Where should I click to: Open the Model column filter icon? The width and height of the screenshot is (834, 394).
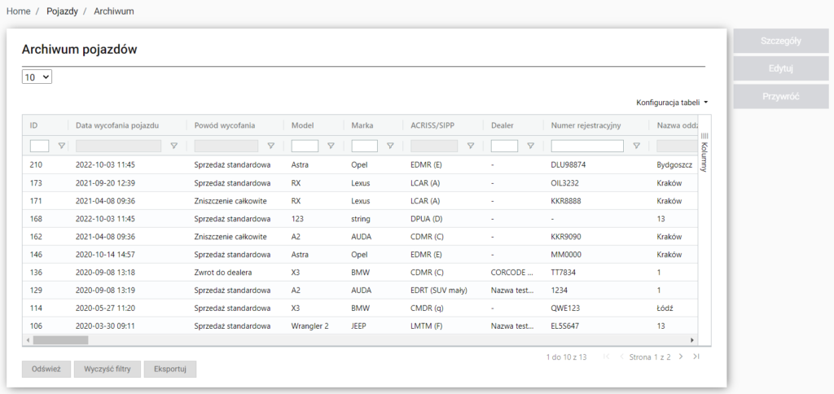coord(331,147)
